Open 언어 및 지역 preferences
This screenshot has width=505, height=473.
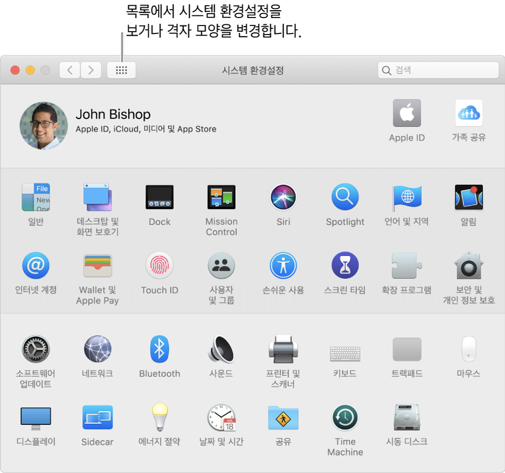407,197
